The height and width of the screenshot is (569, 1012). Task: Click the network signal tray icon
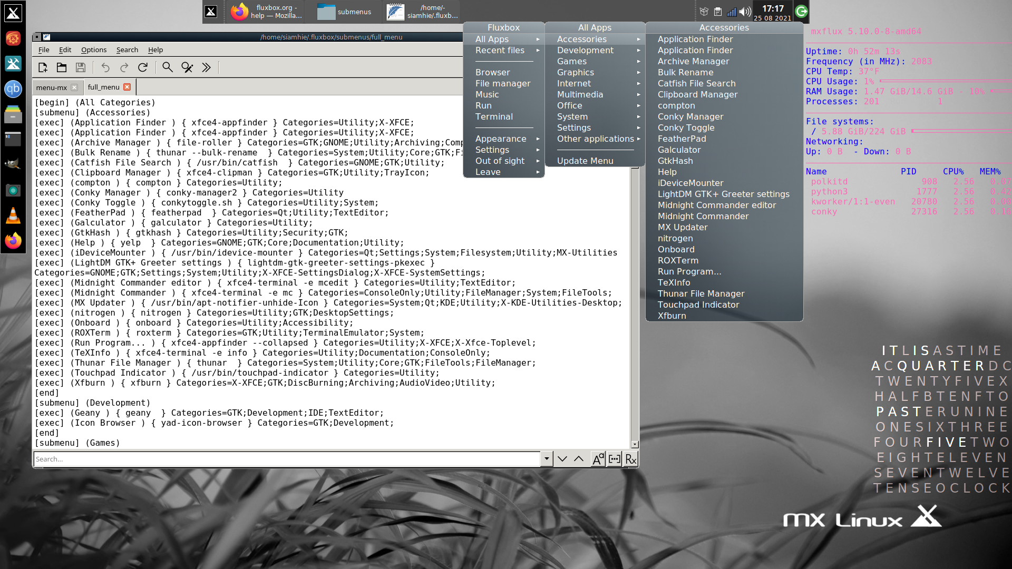tap(732, 12)
